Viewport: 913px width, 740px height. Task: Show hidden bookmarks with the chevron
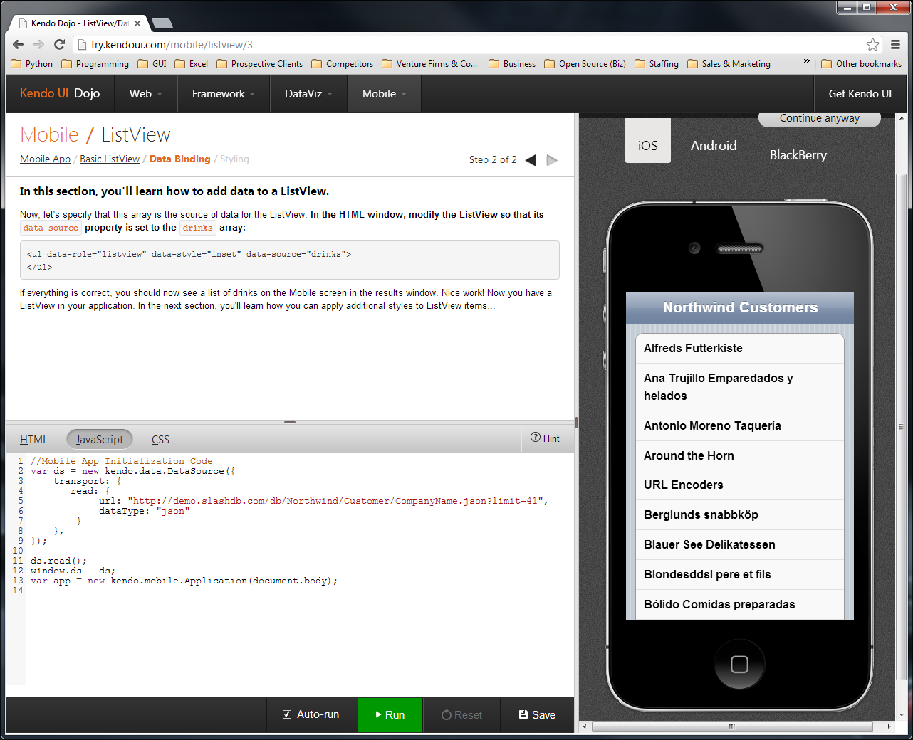[x=807, y=62]
